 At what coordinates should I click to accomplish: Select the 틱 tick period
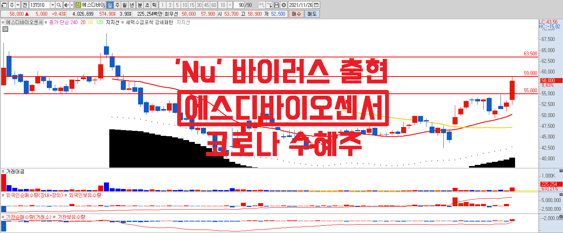click(155, 5)
